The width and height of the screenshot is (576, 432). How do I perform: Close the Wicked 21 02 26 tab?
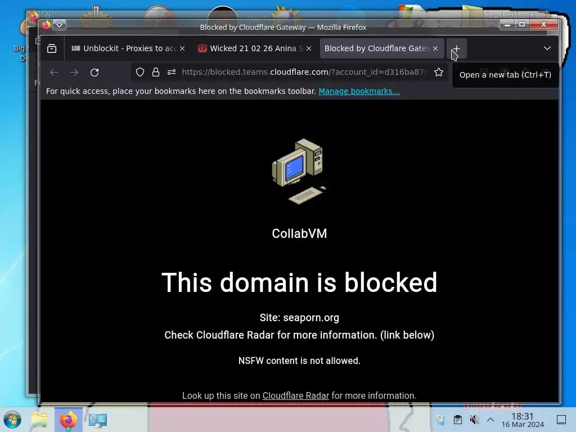coord(309,48)
